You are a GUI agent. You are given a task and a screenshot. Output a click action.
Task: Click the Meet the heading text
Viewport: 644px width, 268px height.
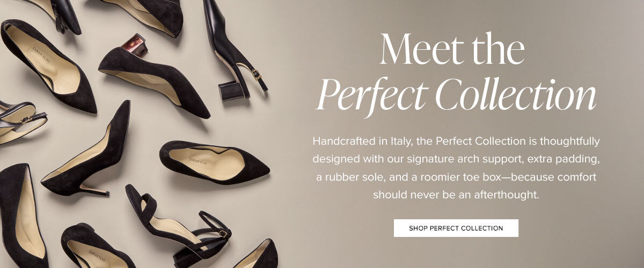coord(452,50)
